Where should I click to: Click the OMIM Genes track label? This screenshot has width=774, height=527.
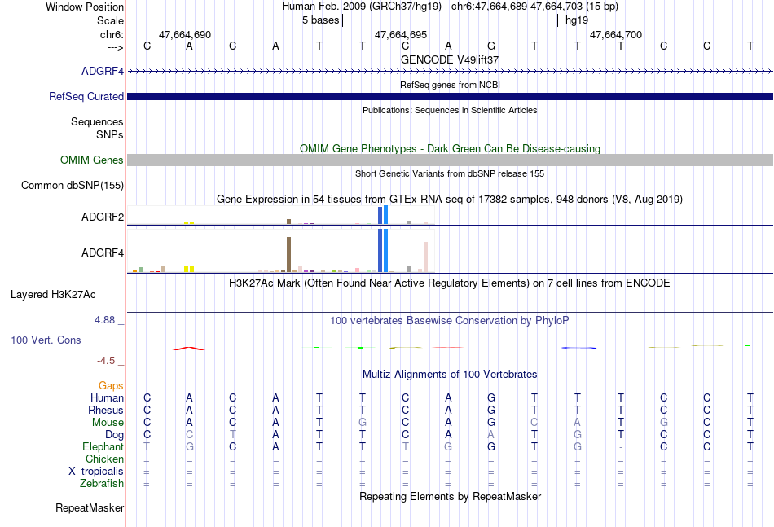coord(92,160)
